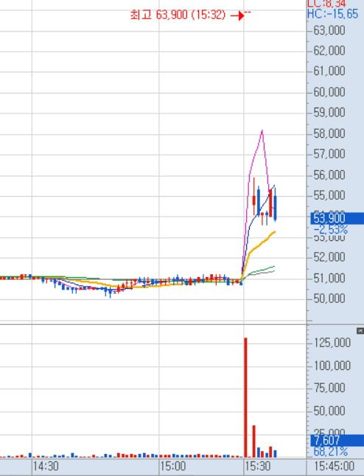364x476 pixels.
Task: Click the 57,000 price axis label
Action: [x=329, y=154]
